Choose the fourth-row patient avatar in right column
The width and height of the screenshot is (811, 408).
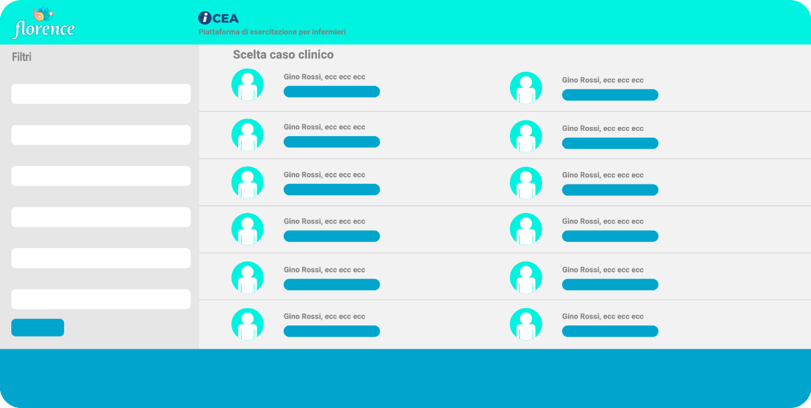(x=526, y=229)
